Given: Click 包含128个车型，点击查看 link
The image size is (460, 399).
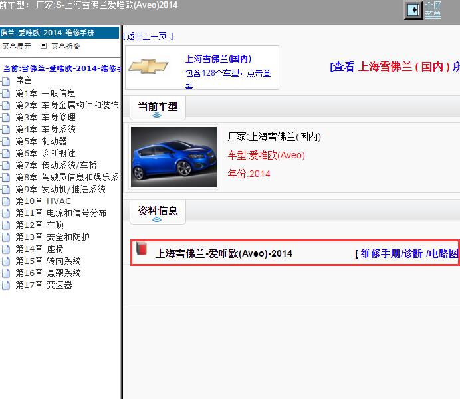Looking at the screenshot, I should 228,78.
